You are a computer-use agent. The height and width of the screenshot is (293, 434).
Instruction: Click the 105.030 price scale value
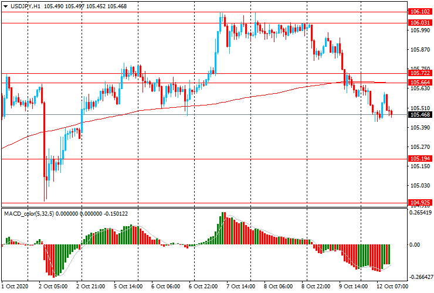click(x=420, y=186)
